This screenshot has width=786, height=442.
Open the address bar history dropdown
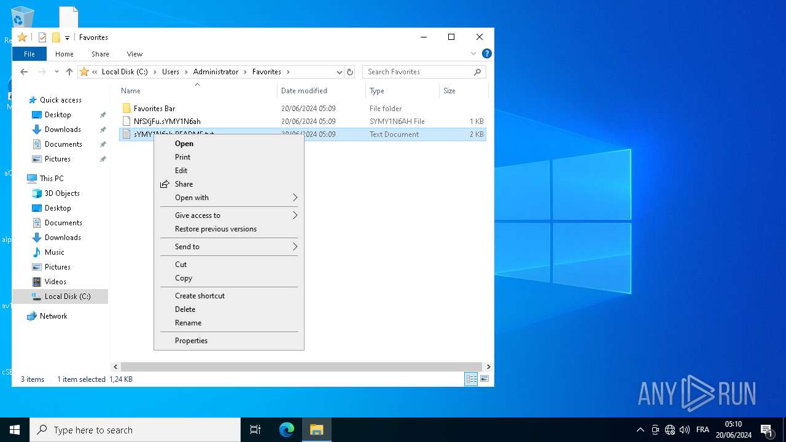[339, 72]
